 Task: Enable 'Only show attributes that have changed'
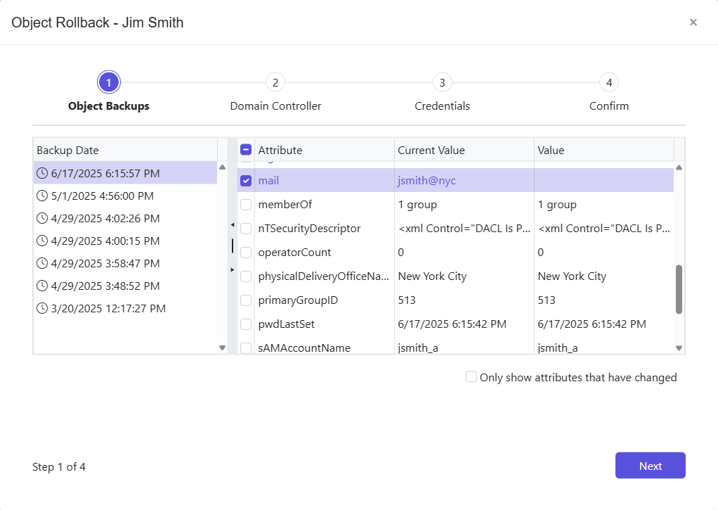pyautogui.click(x=471, y=377)
